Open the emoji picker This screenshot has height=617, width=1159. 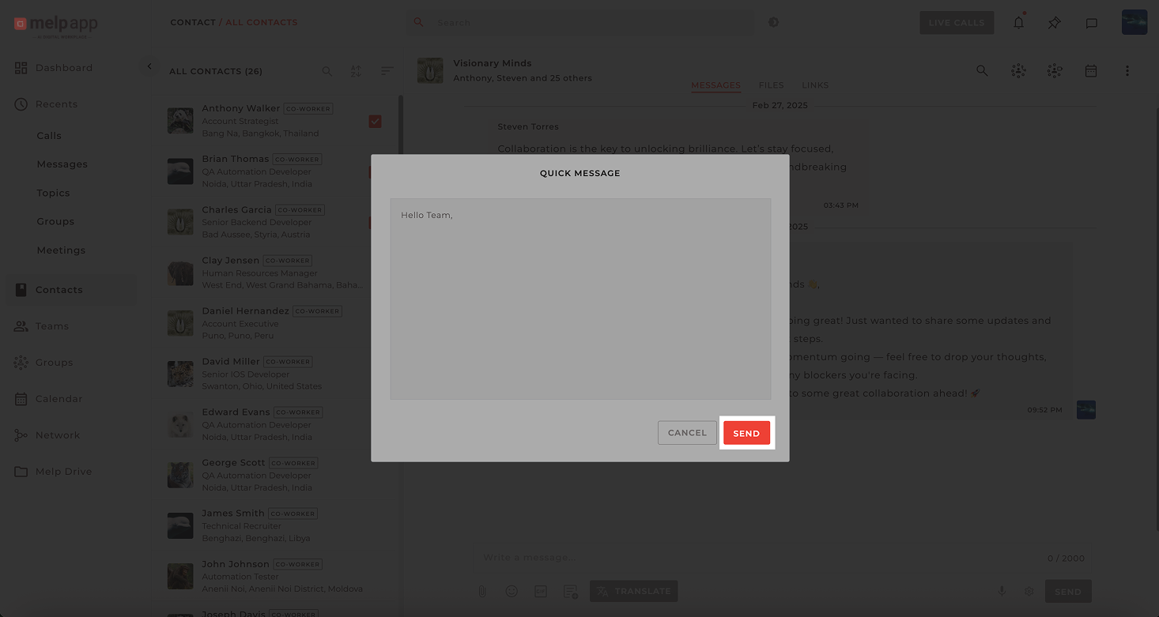[x=512, y=591]
